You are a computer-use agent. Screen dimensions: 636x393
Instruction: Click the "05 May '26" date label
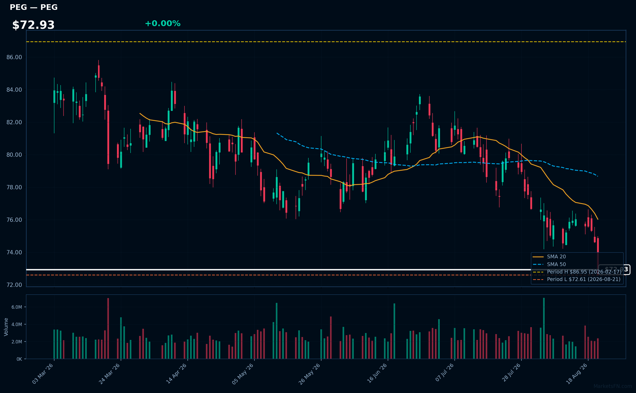tap(243, 374)
